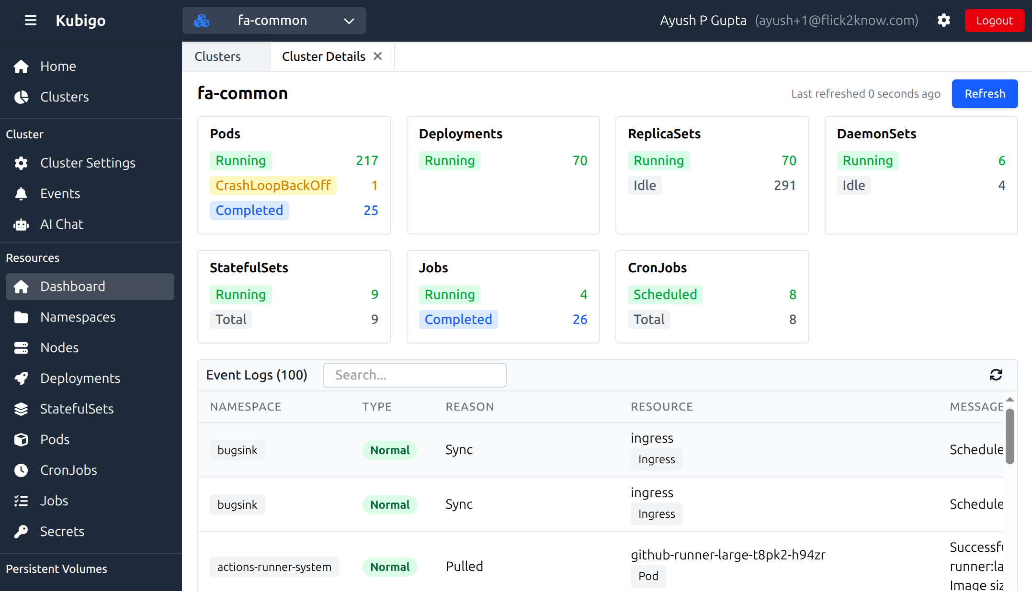Click scrollbar up arrow in event table
Image resolution: width=1032 pixels, height=591 pixels.
(1010, 400)
